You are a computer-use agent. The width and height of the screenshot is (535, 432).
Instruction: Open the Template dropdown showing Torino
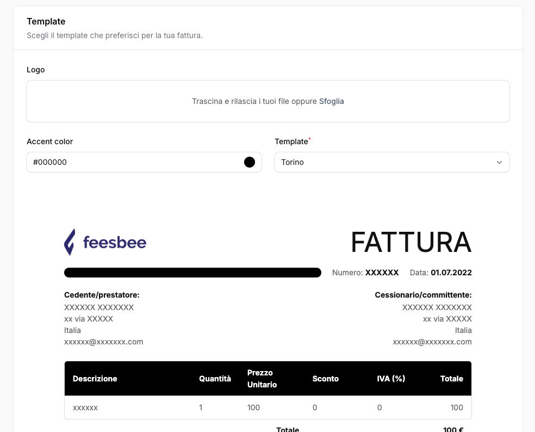pyautogui.click(x=391, y=162)
